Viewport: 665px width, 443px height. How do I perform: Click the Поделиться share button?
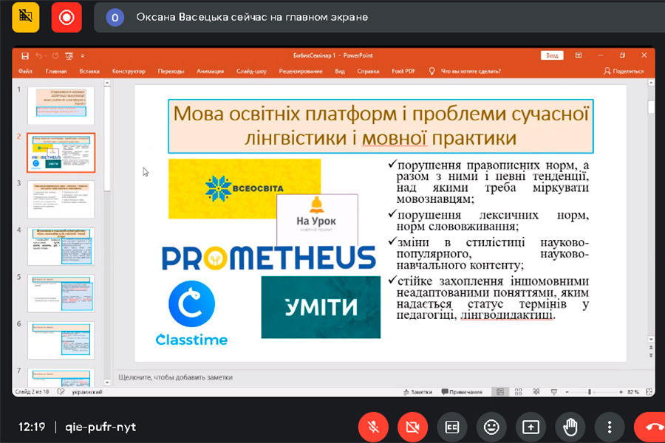[x=624, y=71]
